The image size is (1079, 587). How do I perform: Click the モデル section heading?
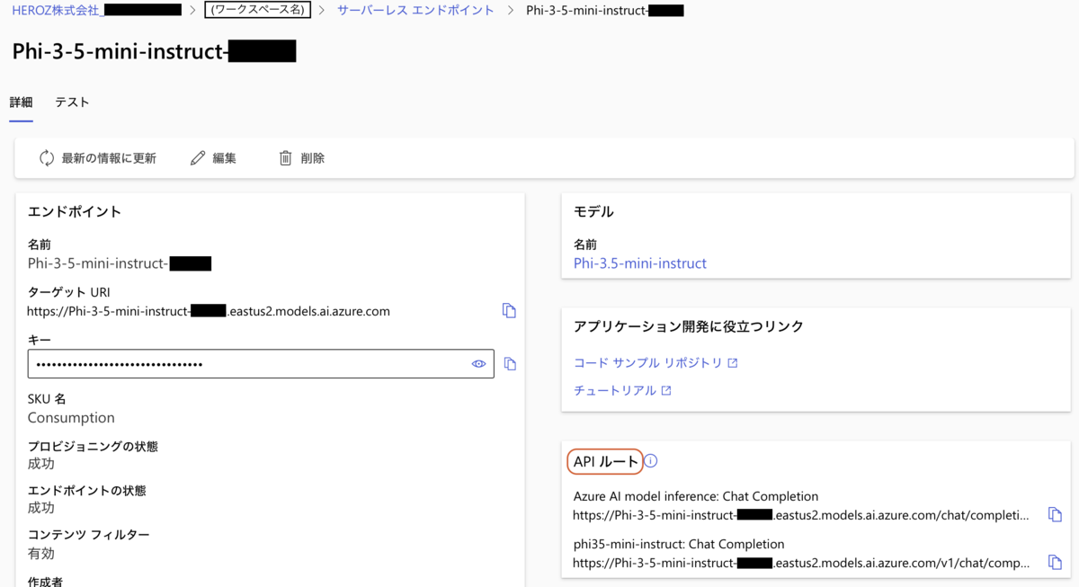pos(593,212)
